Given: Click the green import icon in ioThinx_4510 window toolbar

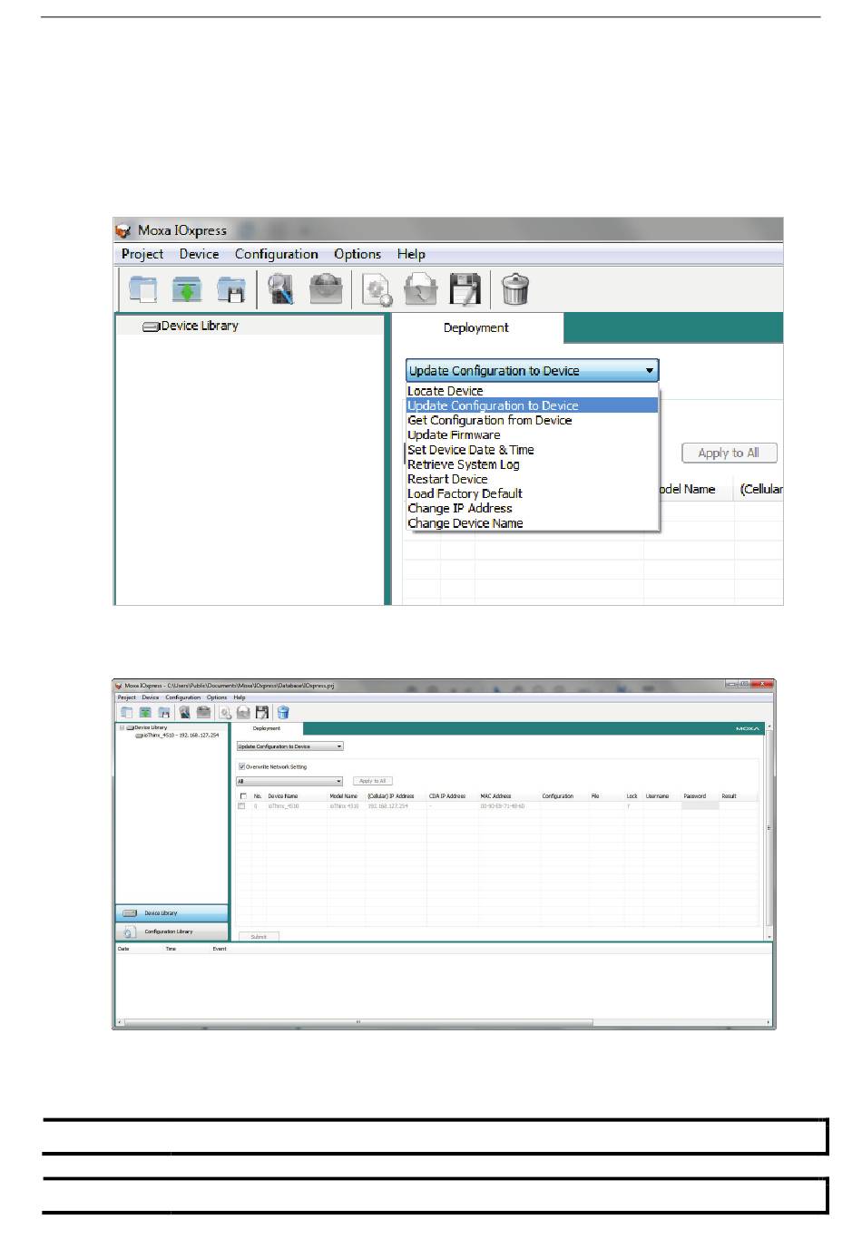Looking at the screenshot, I should 145,713.
